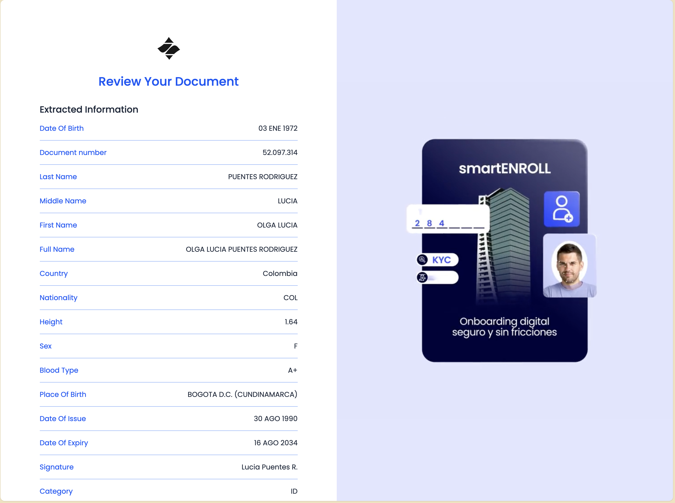Select the Date Of Birth label
Image resolution: width=675 pixels, height=503 pixels.
(61, 129)
